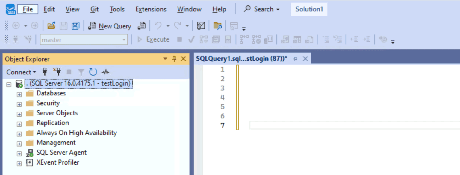
Task: Open the Edit menu
Action: [49, 9]
